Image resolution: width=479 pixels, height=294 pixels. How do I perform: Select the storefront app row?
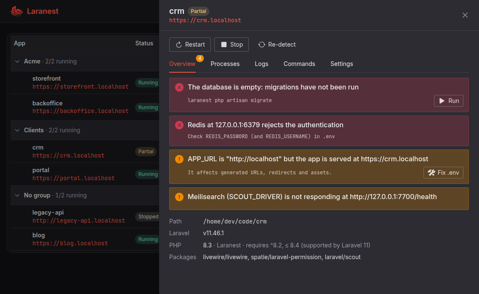(x=85, y=83)
